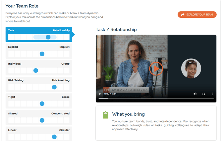Click the EXPLORE YOUR TEAM button

(197, 14)
